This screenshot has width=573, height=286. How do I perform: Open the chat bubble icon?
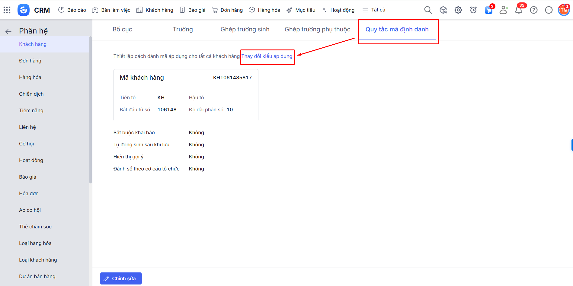549,10
